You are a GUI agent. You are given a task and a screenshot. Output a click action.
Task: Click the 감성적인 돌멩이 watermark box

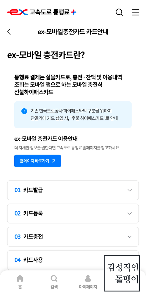coord(122,273)
